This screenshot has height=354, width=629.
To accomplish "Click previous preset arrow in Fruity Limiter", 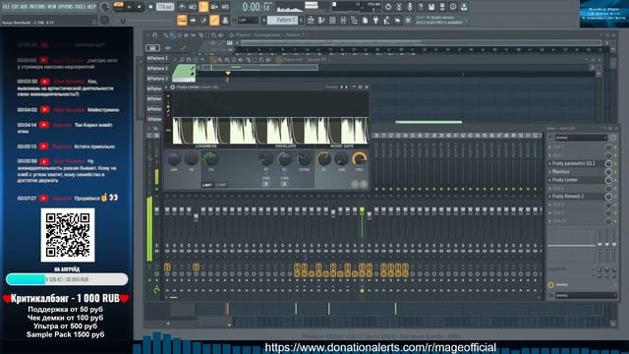I will [342, 88].
